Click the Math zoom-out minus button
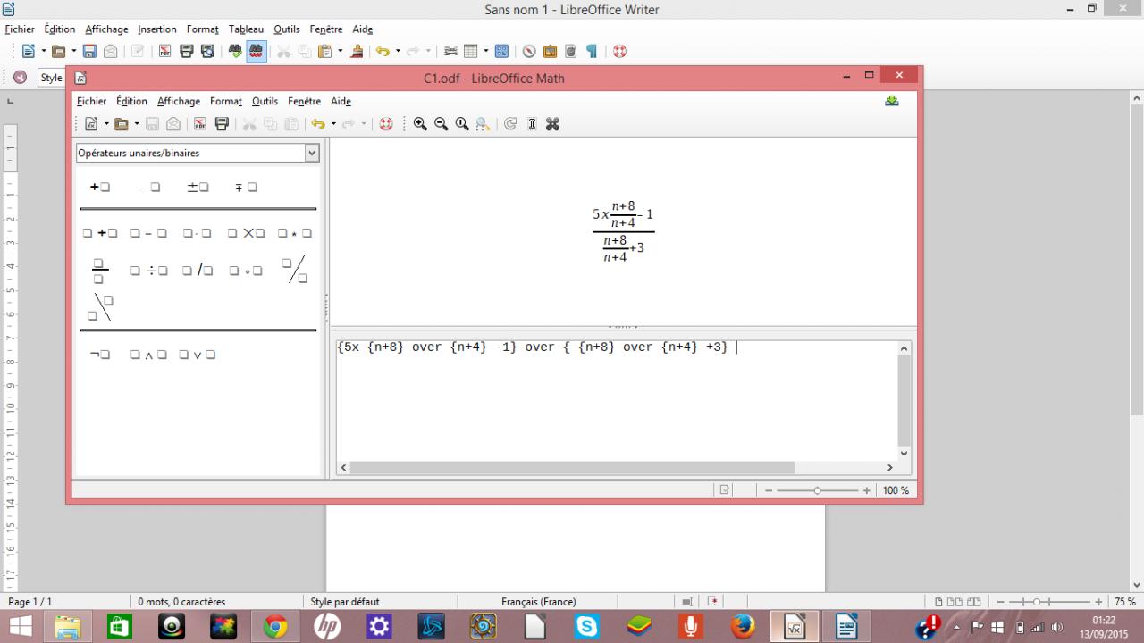Viewport: 1144px width, 643px height. pyautogui.click(x=769, y=490)
